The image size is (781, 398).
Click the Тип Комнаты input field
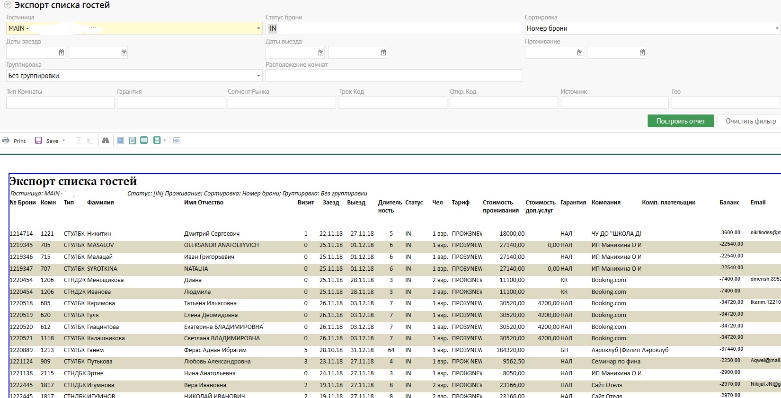pyautogui.click(x=60, y=103)
